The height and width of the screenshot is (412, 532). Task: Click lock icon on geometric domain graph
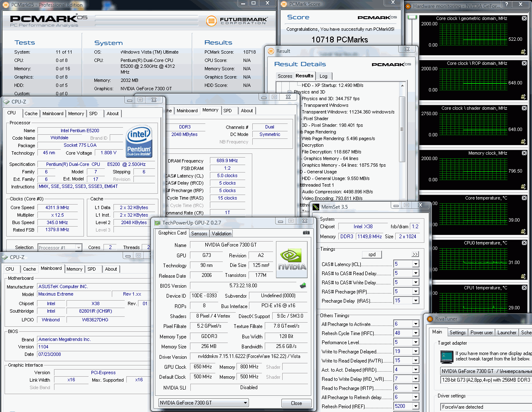(524, 52)
